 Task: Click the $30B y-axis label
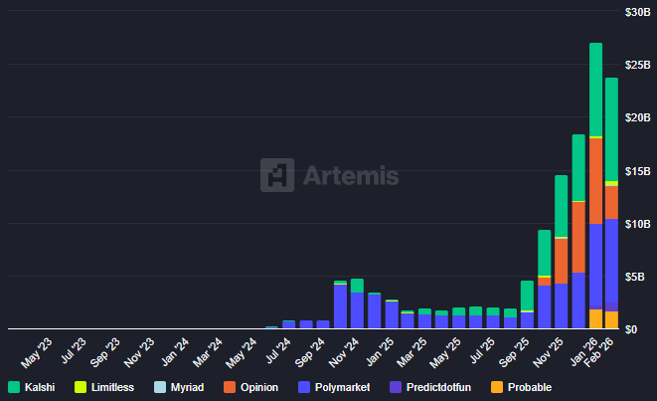638,12
